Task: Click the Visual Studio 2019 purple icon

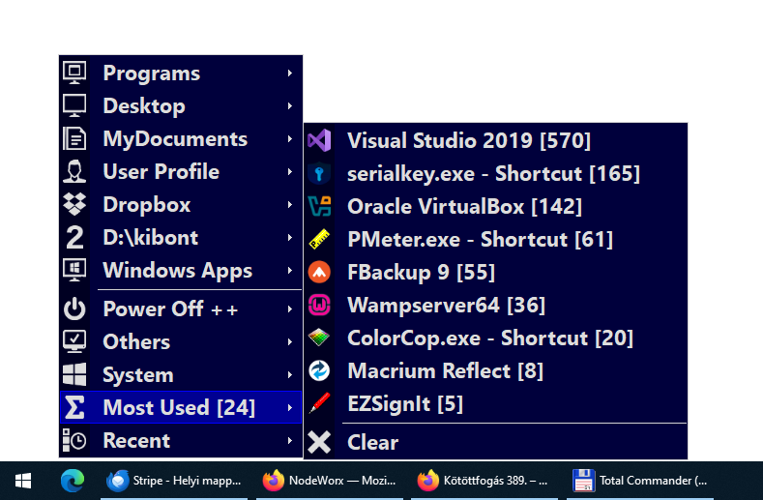Action: pyautogui.click(x=319, y=141)
